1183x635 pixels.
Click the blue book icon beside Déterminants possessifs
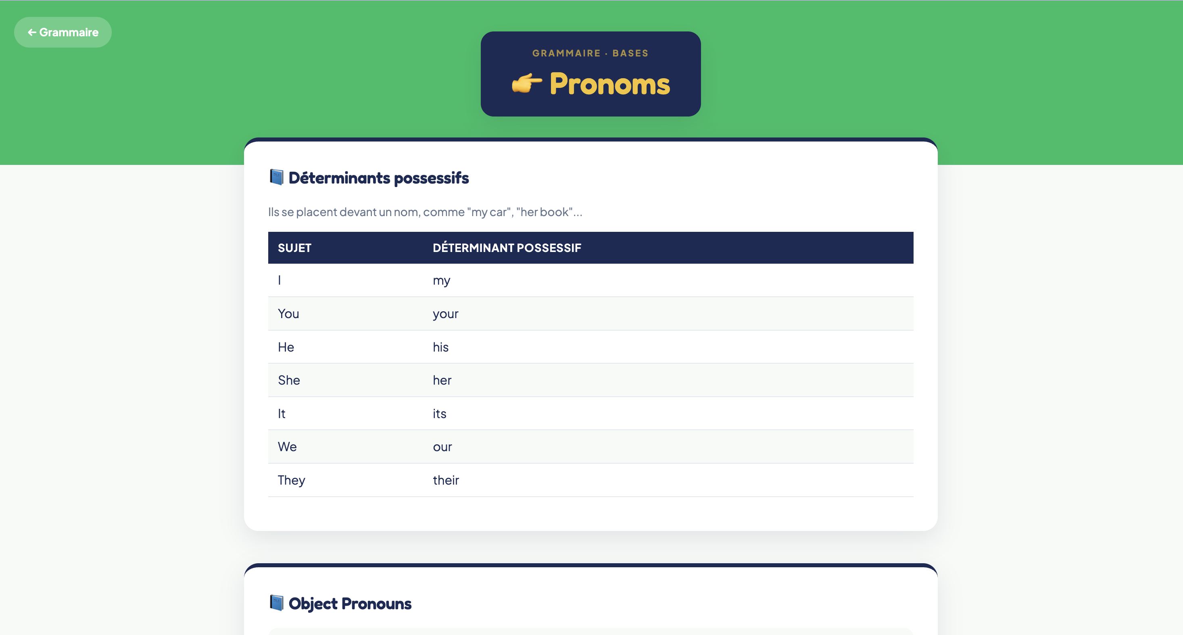[x=276, y=177]
